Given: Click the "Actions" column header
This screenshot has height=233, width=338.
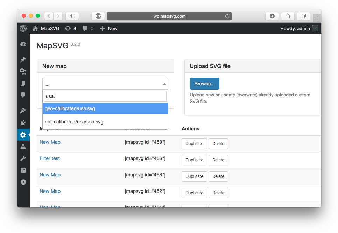Looking at the screenshot, I should point(190,129).
